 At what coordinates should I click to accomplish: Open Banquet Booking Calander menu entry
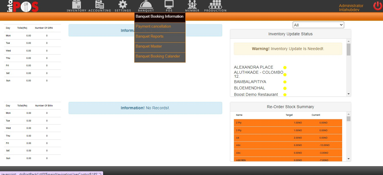pos(158,56)
